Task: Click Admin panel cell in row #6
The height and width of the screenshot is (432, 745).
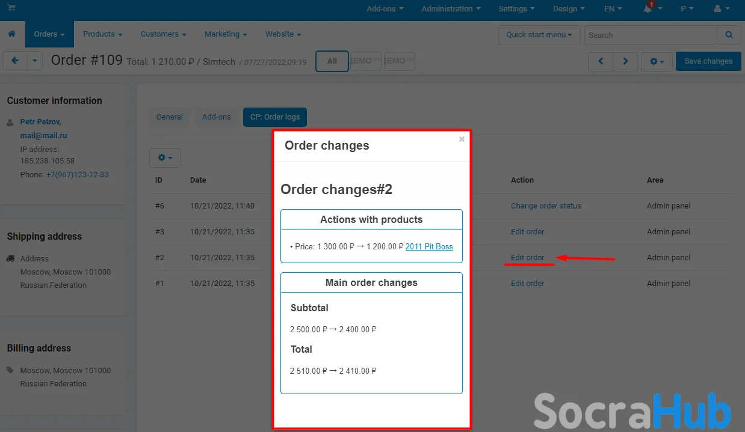Action: coord(669,206)
